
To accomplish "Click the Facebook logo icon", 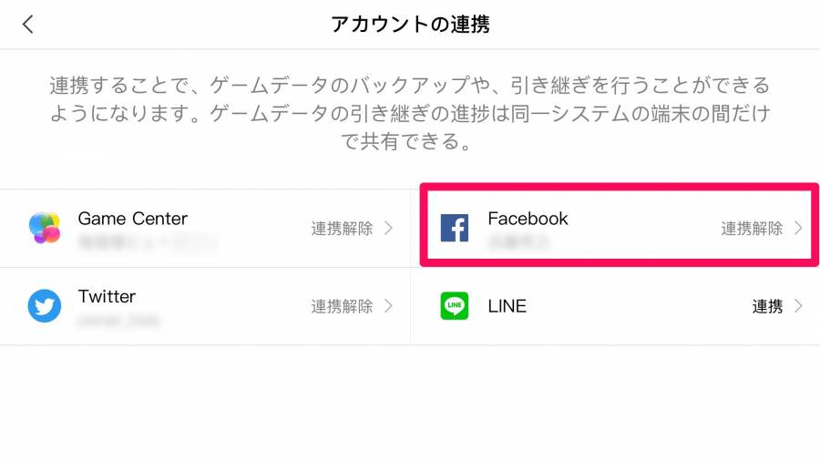I will 455,228.
